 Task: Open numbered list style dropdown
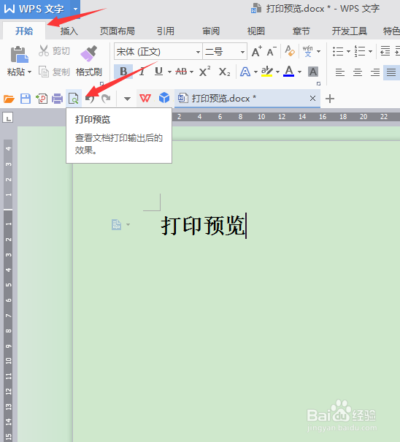coord(370,51)
